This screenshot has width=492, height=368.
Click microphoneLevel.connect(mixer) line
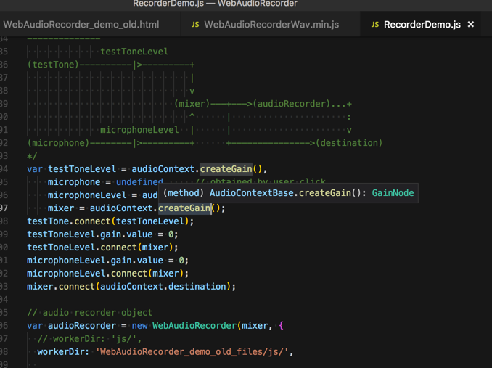[107, 274]
